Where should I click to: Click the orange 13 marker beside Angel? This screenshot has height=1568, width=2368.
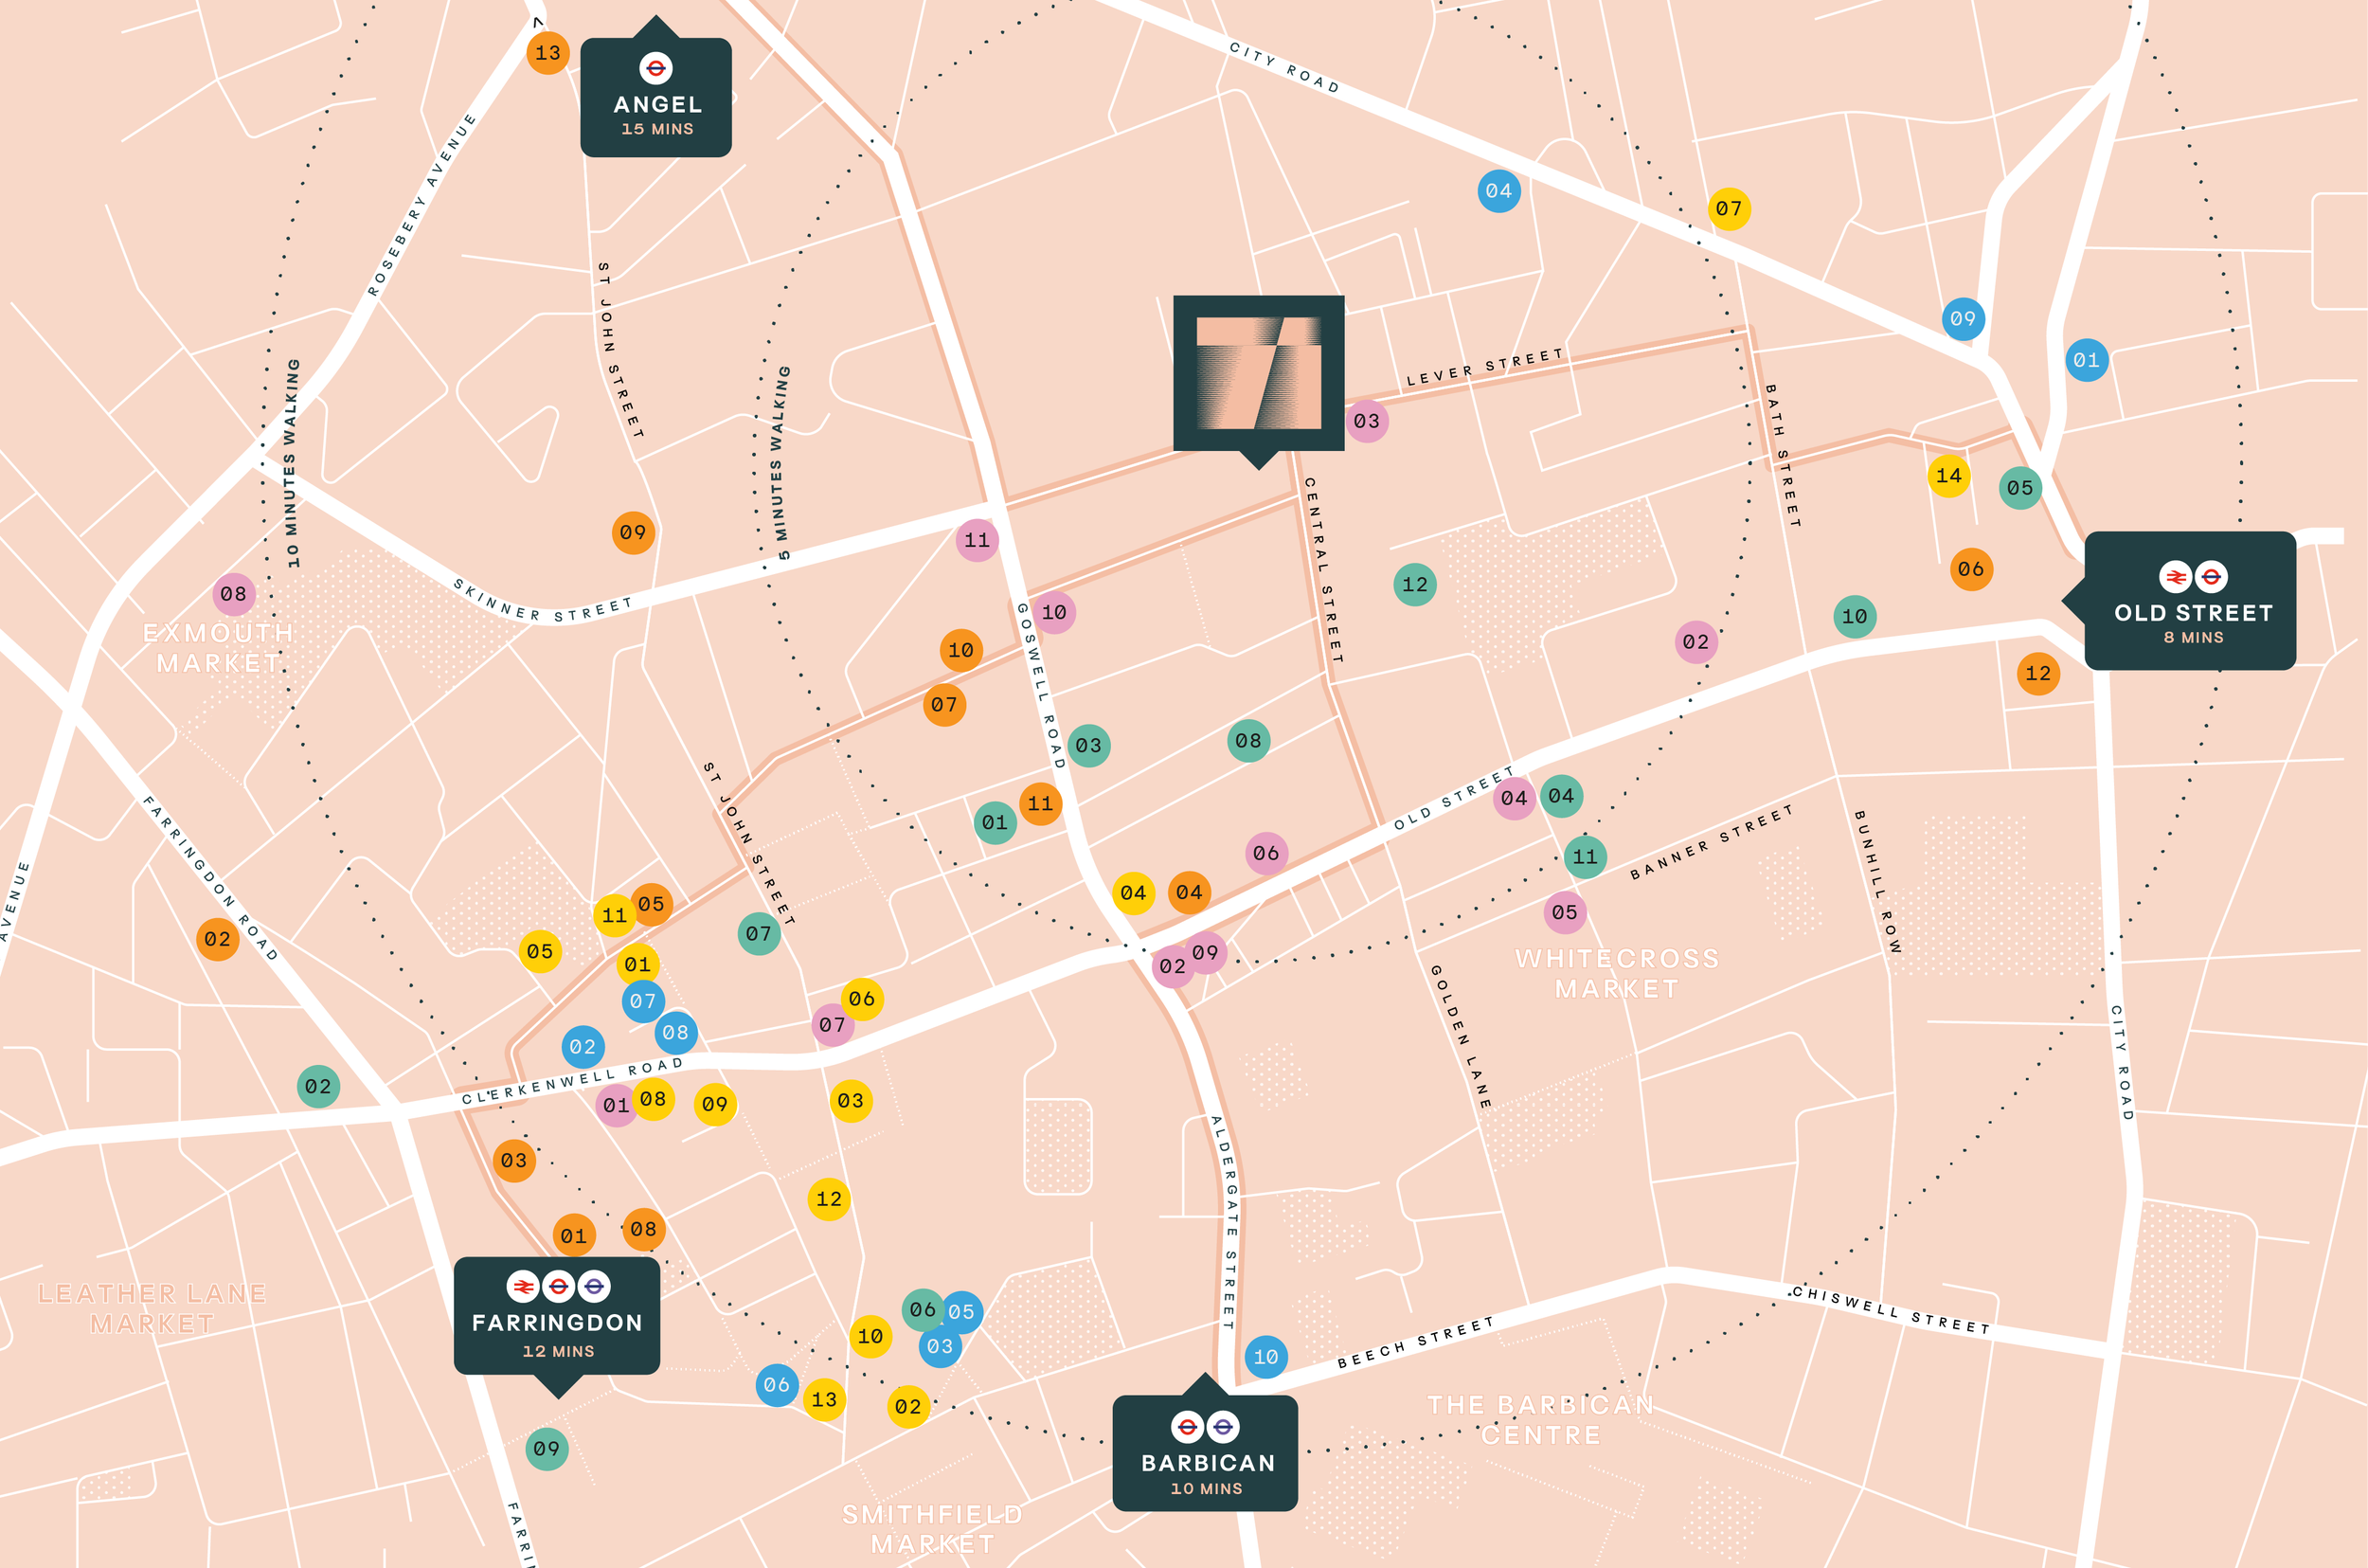(x=547, y=53)
